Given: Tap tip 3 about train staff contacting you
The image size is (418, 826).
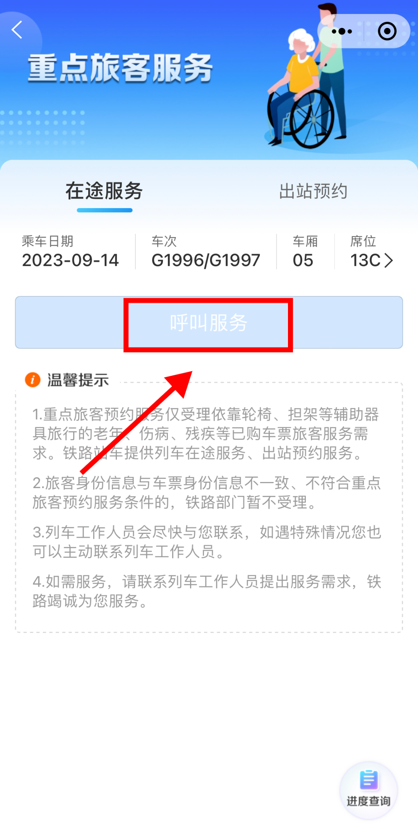Looking at the screenshot, I should click(207, 542).
